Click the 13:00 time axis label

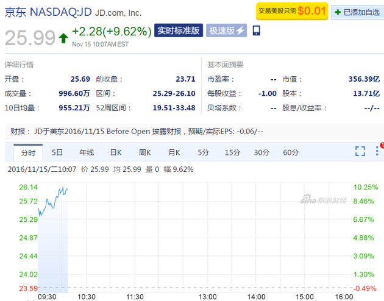pos(207,297)
